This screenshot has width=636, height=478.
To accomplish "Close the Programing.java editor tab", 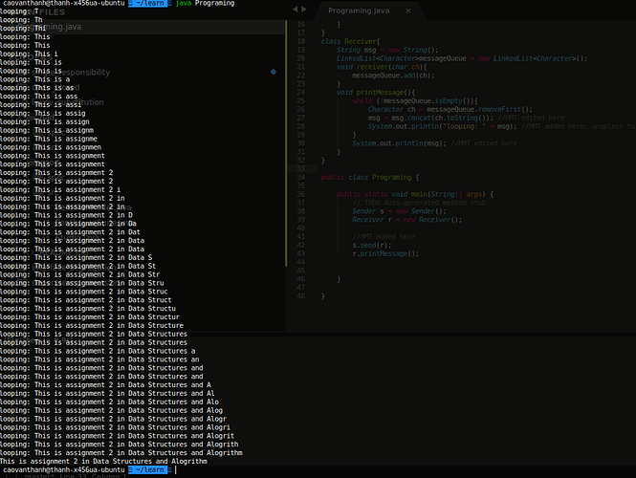I will (408, 11).
